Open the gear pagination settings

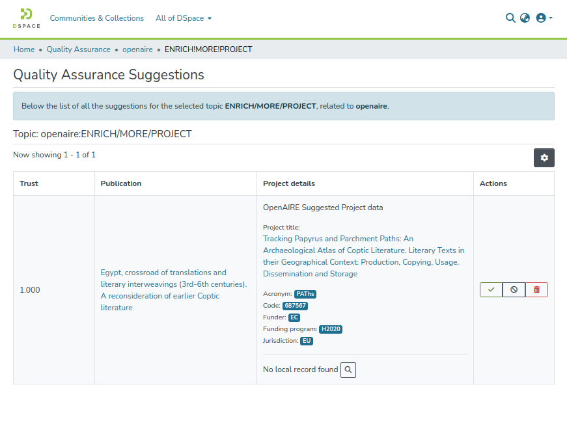544,157
